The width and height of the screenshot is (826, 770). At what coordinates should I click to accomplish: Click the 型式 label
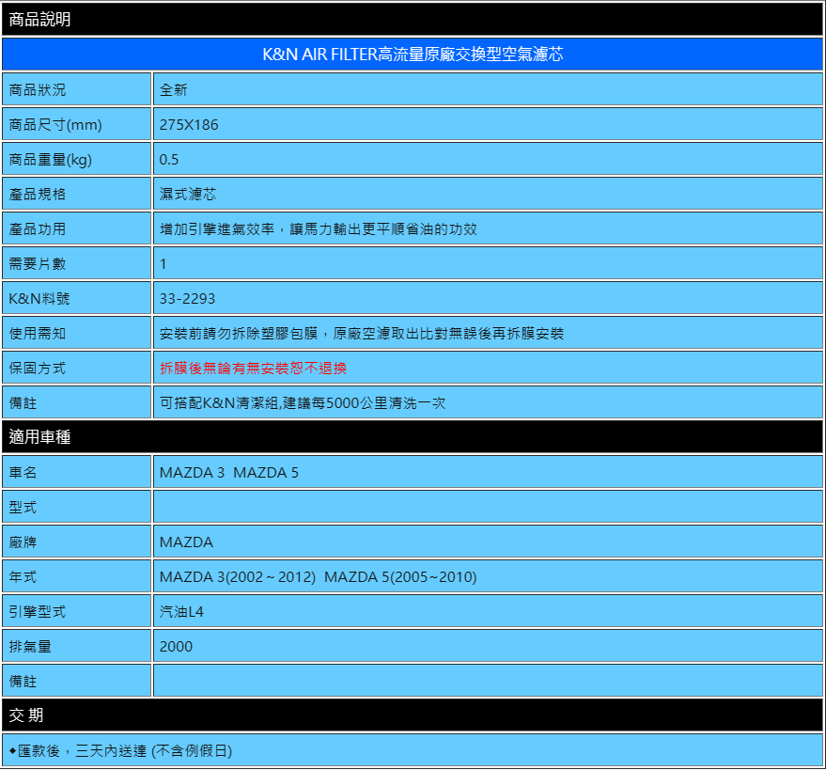click(23, 508)
